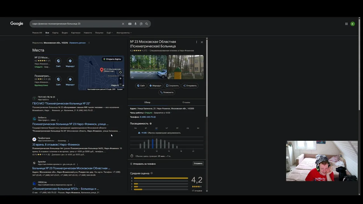
Task: Select ЧТ day in the Посещаемость chart
Action: [167, 128]
